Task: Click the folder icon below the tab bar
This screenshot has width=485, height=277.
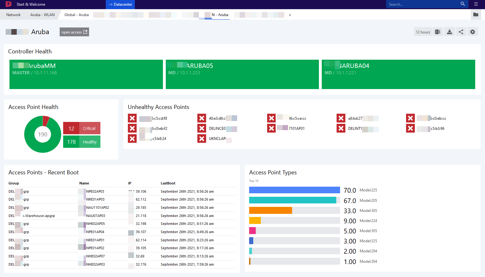Action: pos(476,15)
